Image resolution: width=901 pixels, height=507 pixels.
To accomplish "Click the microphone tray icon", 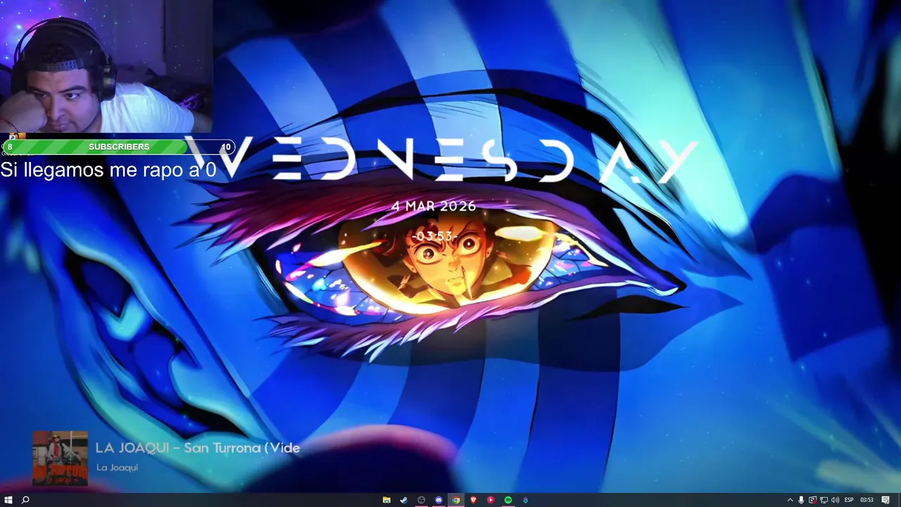I will (x=801, y=500).
